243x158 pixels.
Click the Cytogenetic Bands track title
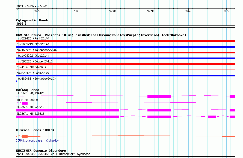(32, 20)
